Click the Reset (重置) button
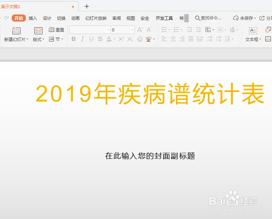Image resolution: width=272 pixels, height=219 pixels. coord(56,30)
